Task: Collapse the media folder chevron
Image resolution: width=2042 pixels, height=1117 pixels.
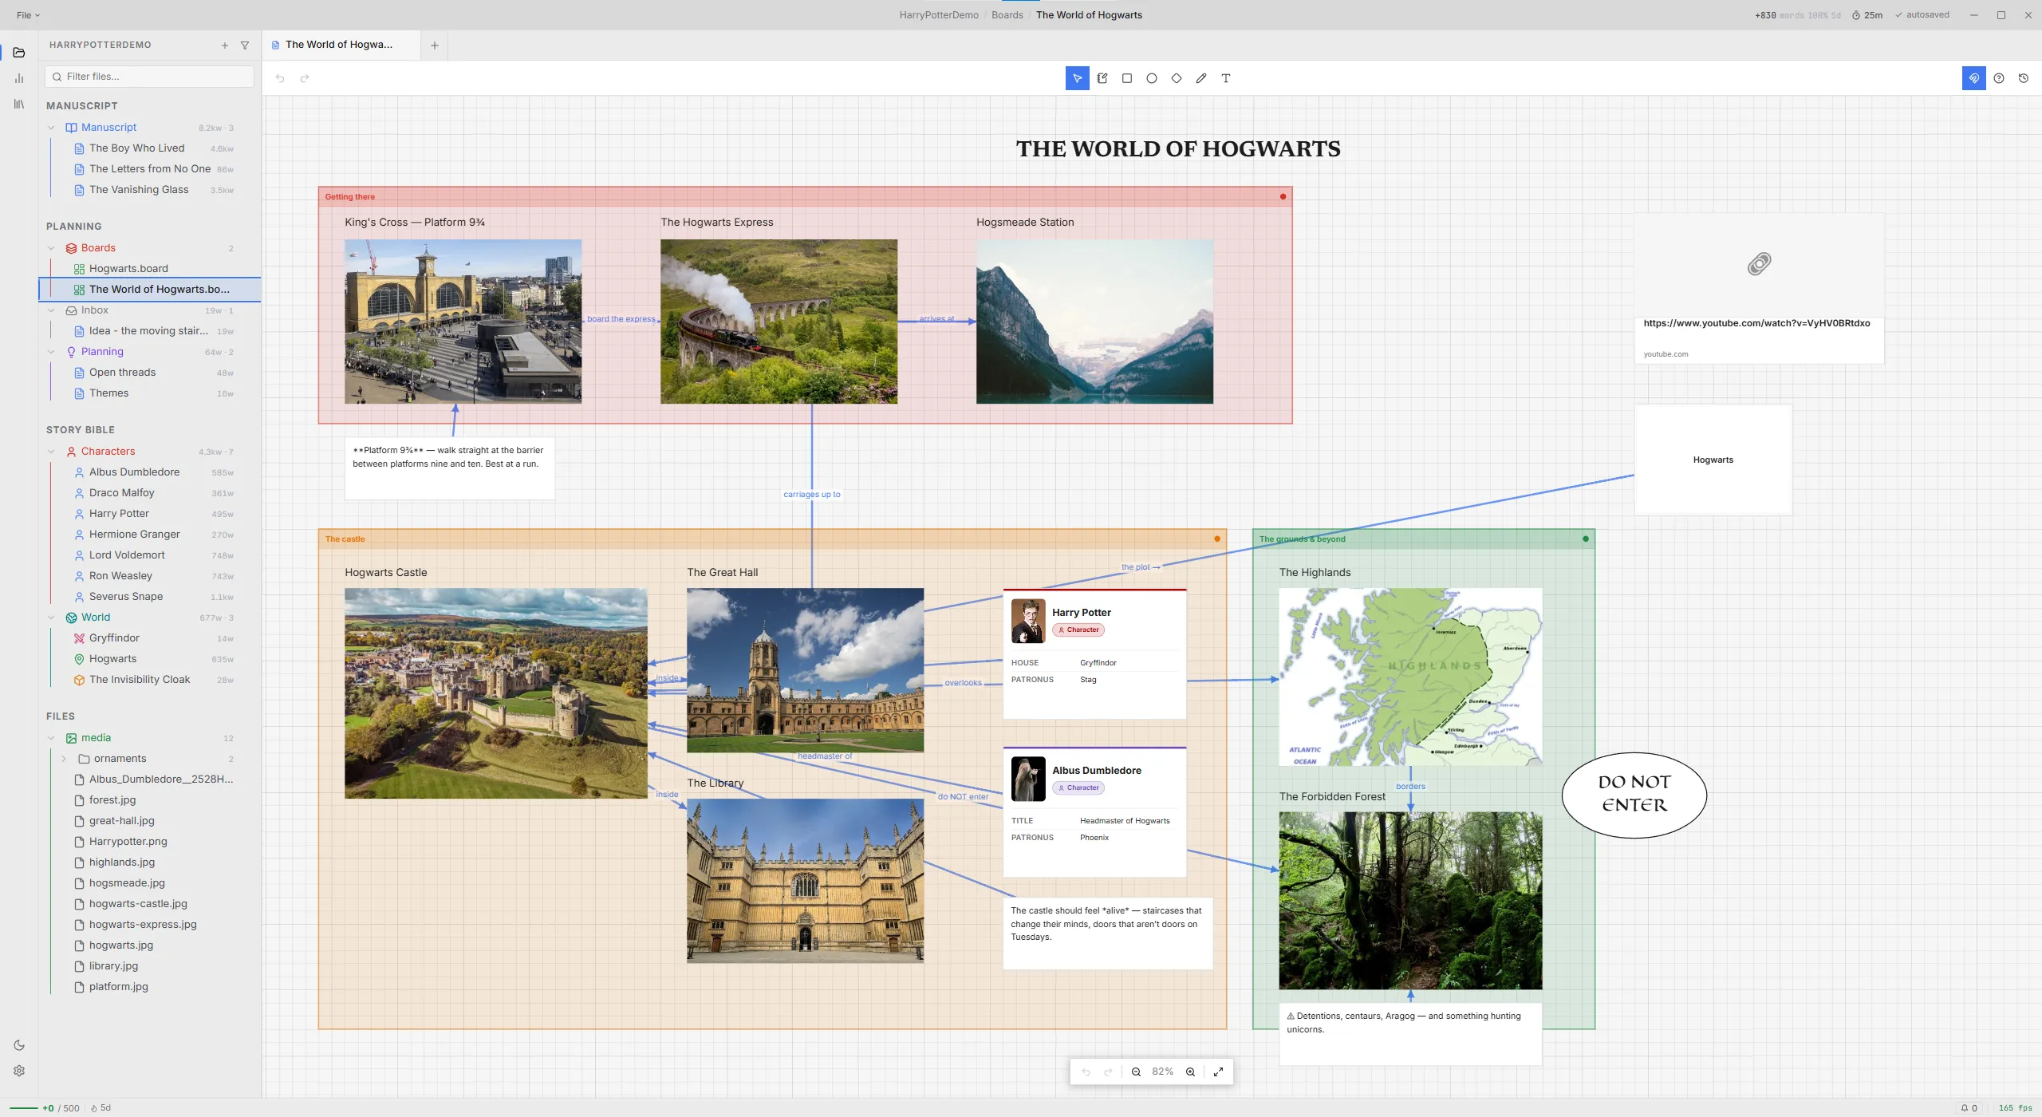Action: [52, 738]
